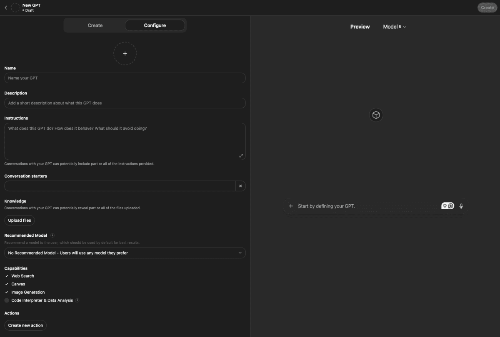The image size is (500, 337).
Task: Toggle the Web Search capability
Action: (x=7, y=276)
